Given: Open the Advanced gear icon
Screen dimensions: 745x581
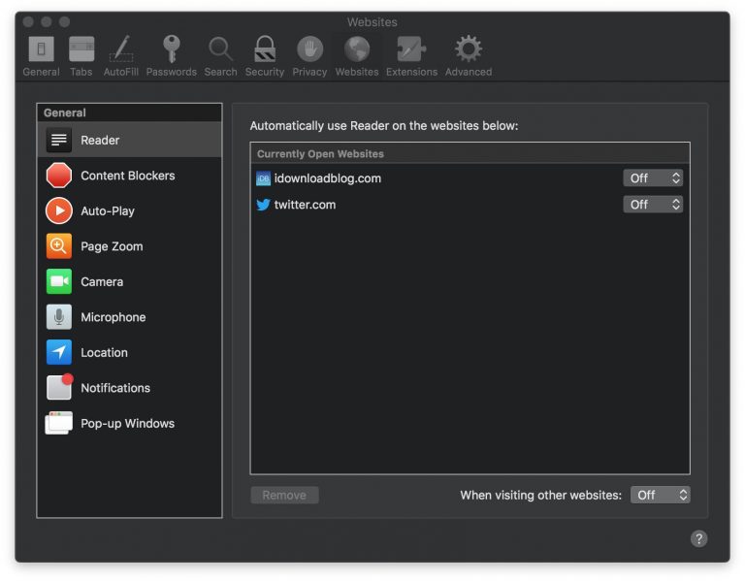Looking at the screenshot, I should coord(469,48).
